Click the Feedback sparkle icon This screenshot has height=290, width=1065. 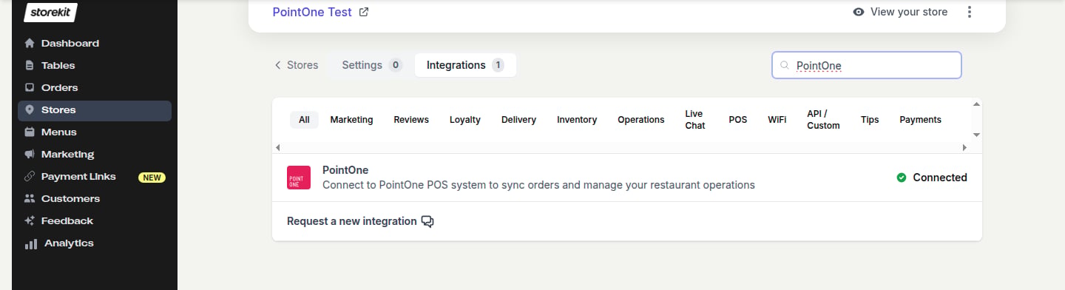click(30, 220)
